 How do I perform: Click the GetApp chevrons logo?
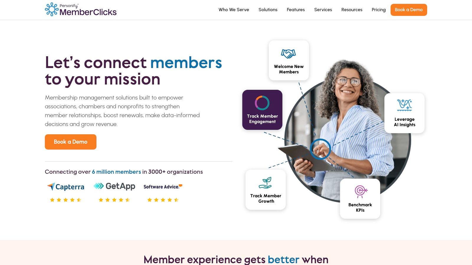pyautogui.click(x=99, y=186)
